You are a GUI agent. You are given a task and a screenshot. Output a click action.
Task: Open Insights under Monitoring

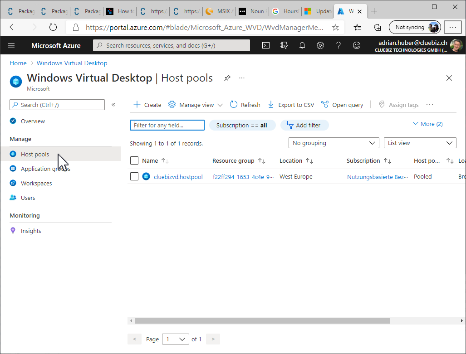(31, 231)
